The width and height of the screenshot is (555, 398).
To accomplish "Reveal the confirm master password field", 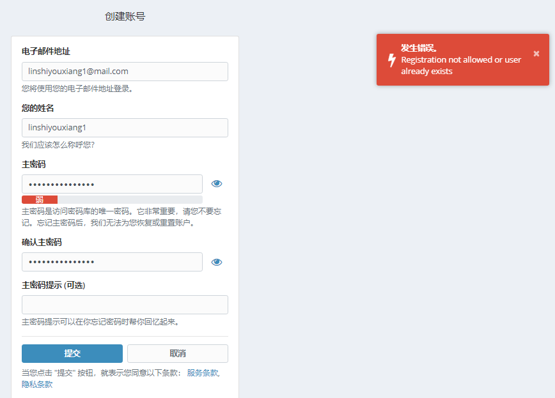I will (x=217, y=262).
